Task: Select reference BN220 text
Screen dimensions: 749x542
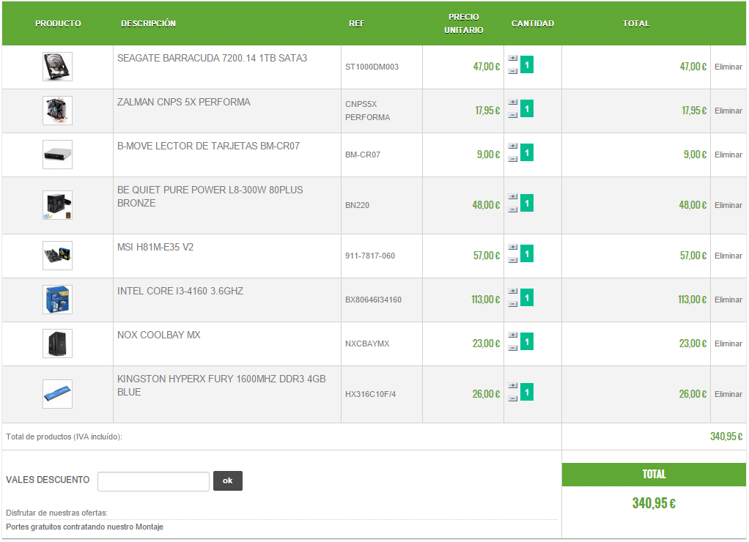Action: [x=357, y=205]
